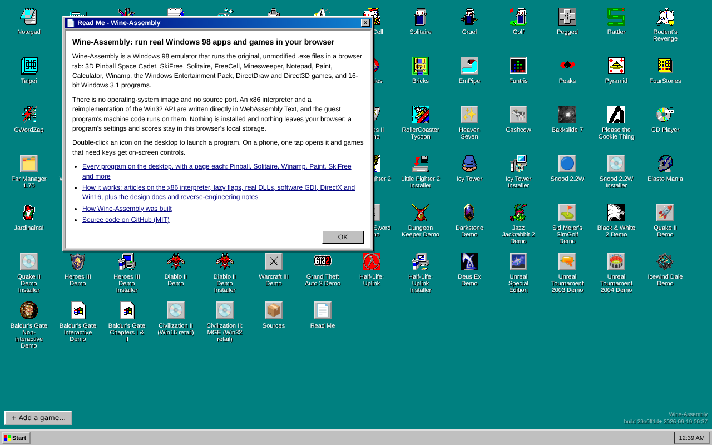Viewport: 712px width, 445px height.
Task: Launch the Deus Ex Demo icon
Action: point(469,261)
